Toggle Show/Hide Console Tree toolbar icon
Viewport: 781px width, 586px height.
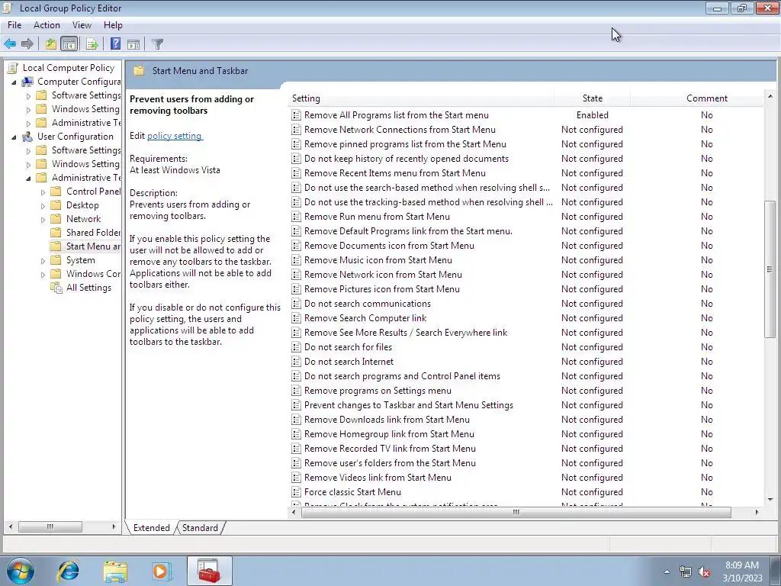[69, 43]
